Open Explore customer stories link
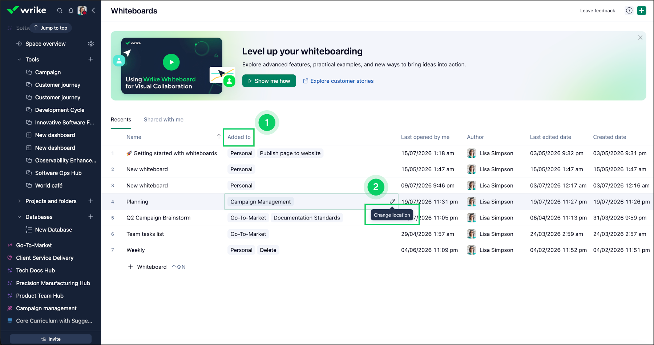The image size is (654, 345). [x=338, y=81]
